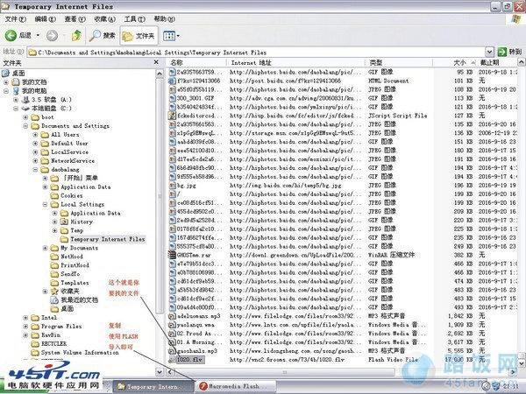Viewport: 526px width, 394px height.
Task: Sort by the Name column header
Action: tap(196, 63)
